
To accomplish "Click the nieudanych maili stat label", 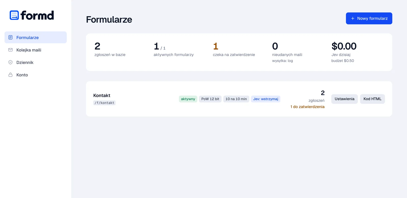I will pos(287,55).
